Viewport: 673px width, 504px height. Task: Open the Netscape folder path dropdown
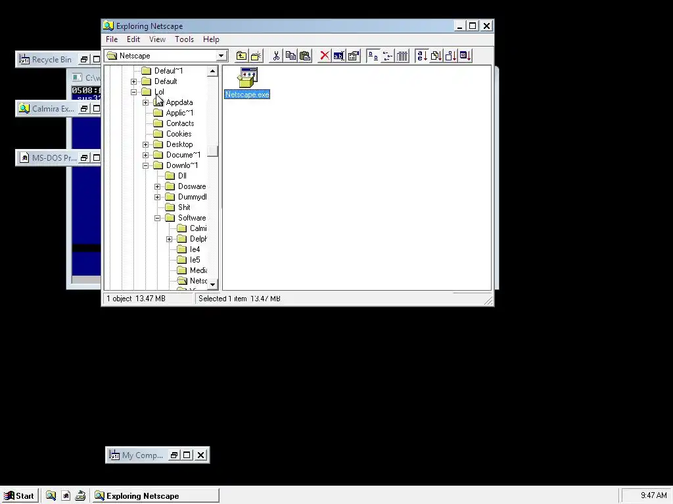[221, 56]
